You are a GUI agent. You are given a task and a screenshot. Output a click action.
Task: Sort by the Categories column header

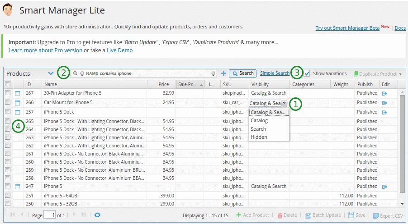click(310, 84)
